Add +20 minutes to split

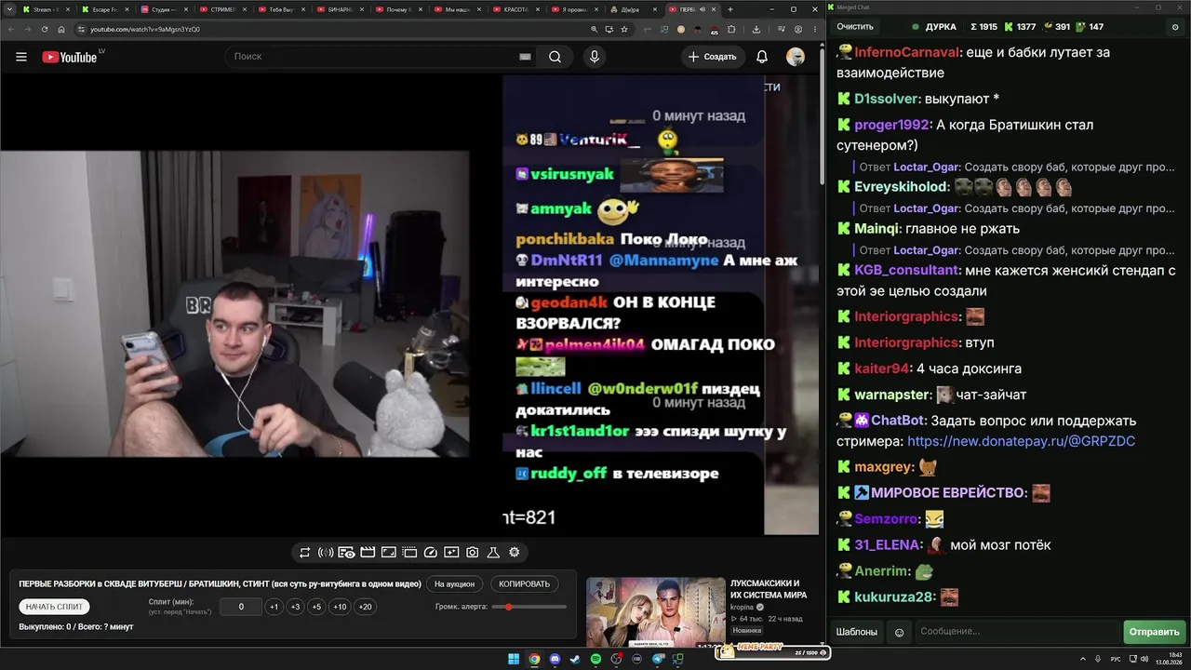[365, 607]
